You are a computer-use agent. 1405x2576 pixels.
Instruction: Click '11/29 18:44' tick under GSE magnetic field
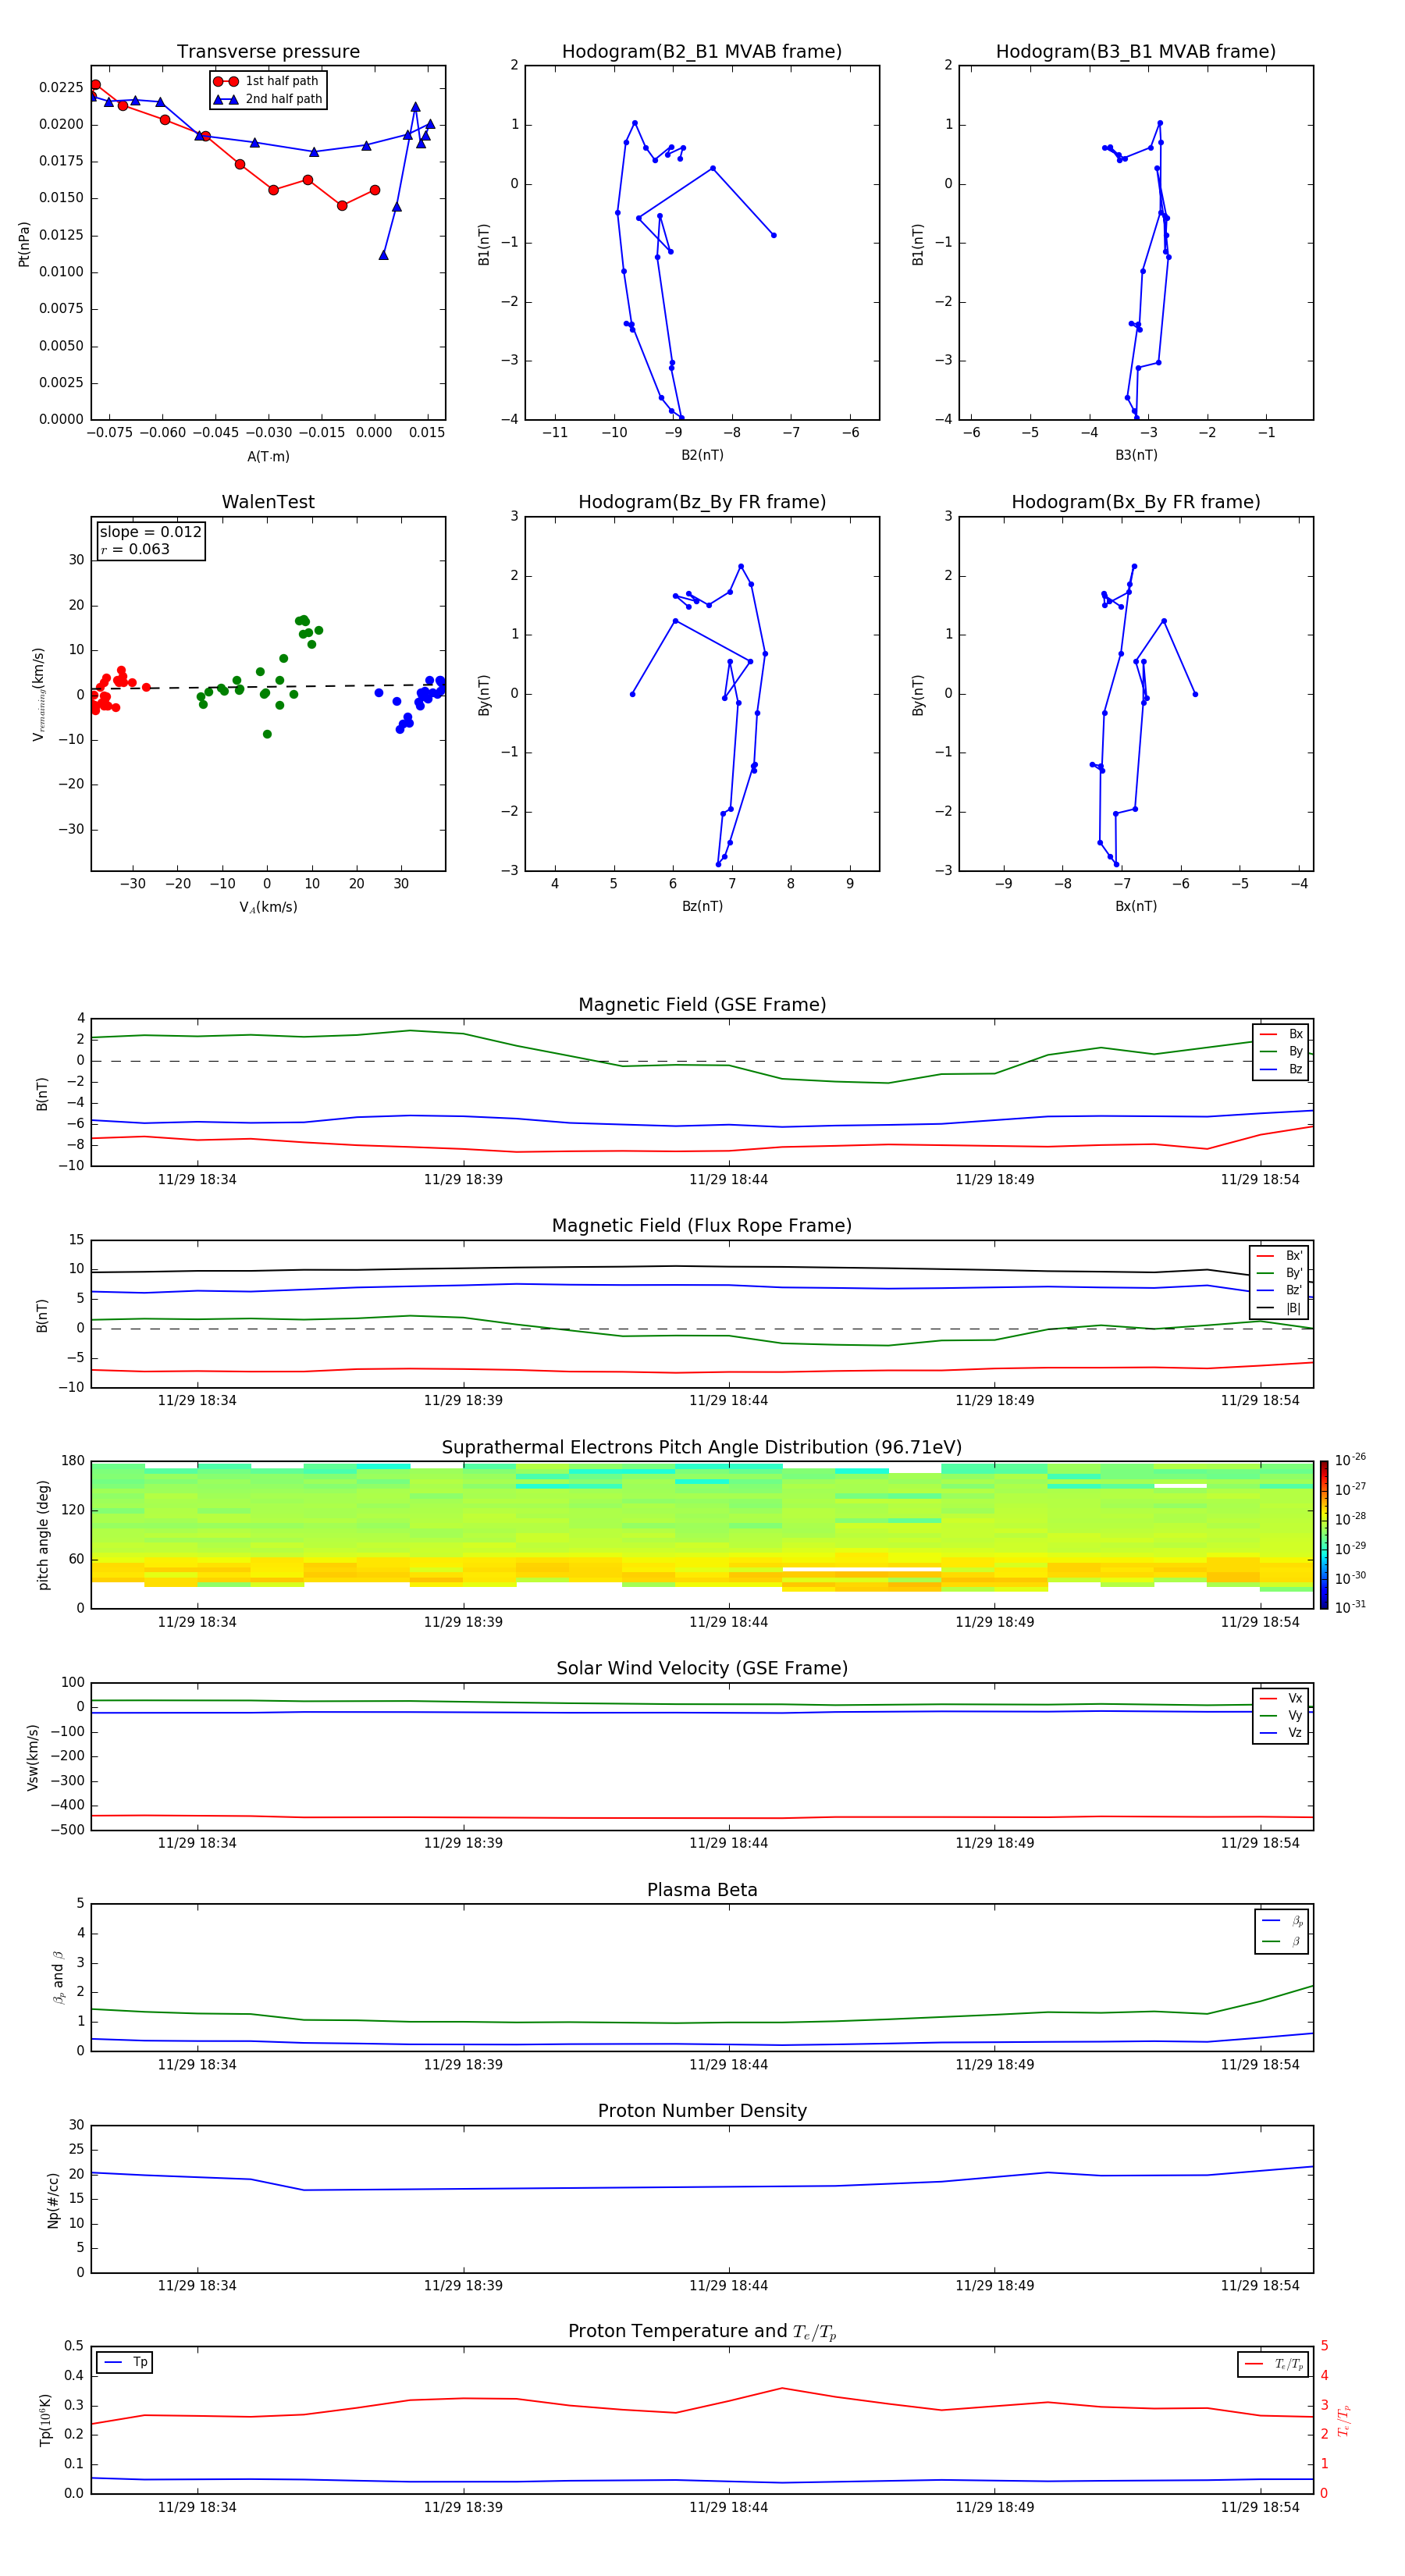coord(728,1180)
